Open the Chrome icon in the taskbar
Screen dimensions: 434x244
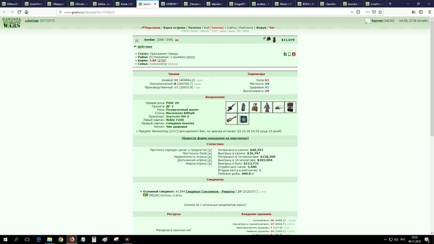[x=61, y=240]
